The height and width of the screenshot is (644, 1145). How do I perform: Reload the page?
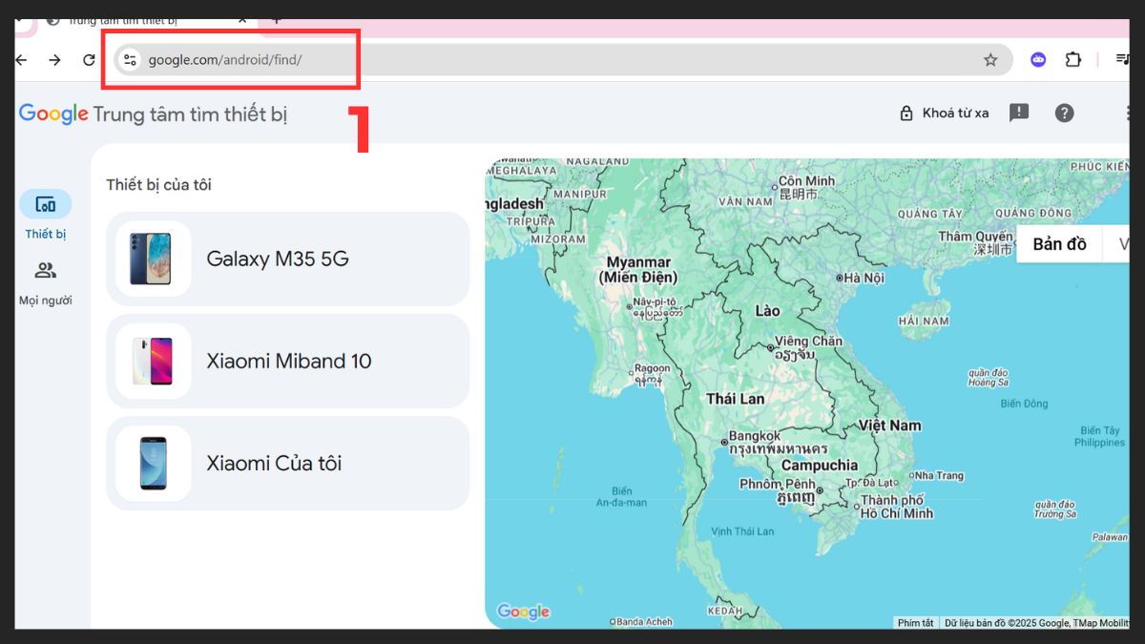click(x=87, y=59)
